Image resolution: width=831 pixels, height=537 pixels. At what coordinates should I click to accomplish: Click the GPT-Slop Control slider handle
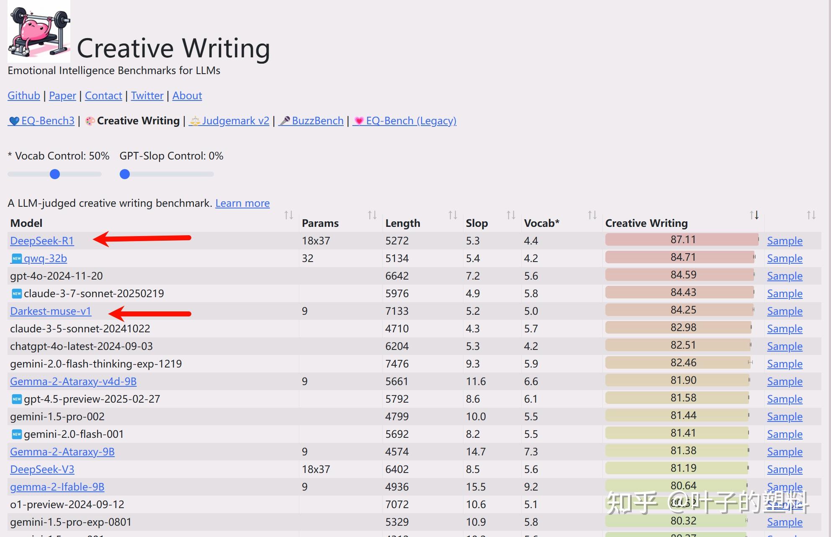point(125,174)
